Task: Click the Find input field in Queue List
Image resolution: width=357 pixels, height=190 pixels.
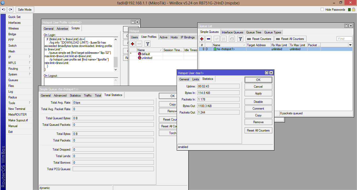Action: 344,38
